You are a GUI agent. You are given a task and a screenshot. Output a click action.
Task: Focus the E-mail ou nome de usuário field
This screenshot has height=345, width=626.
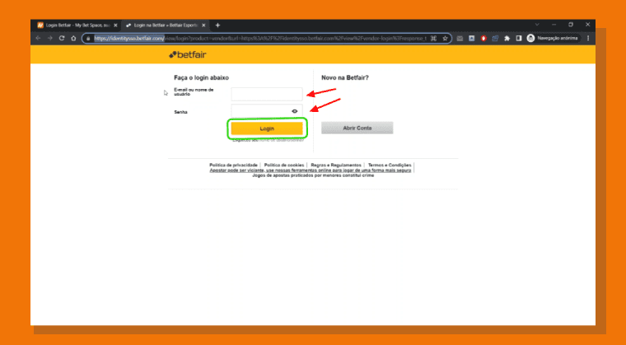coord(267,94)
